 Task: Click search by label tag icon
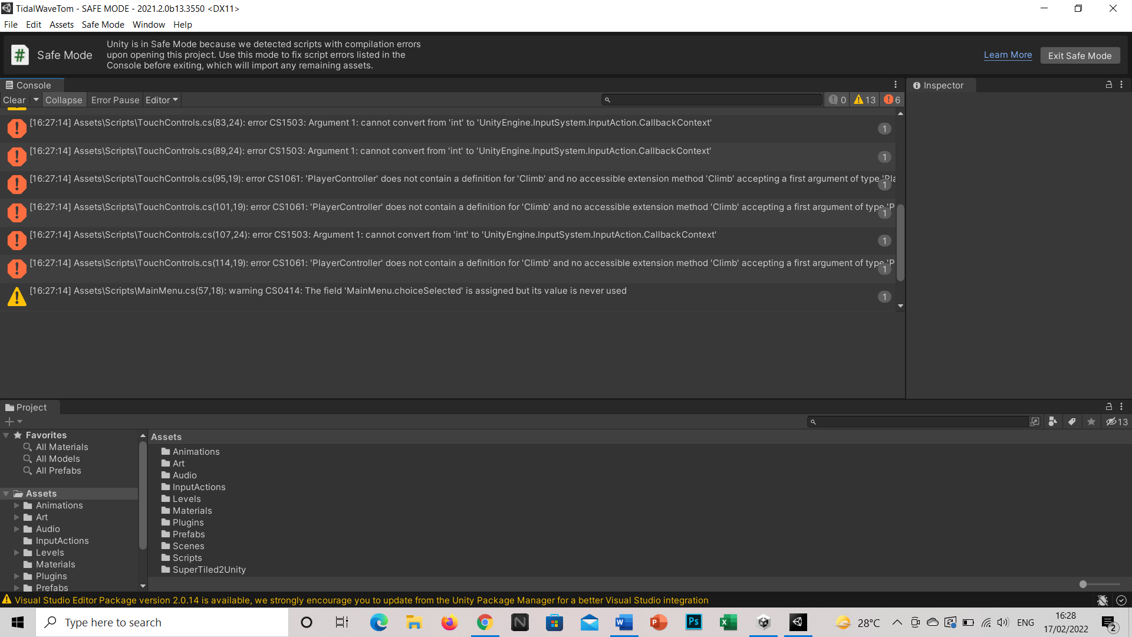1072,422
